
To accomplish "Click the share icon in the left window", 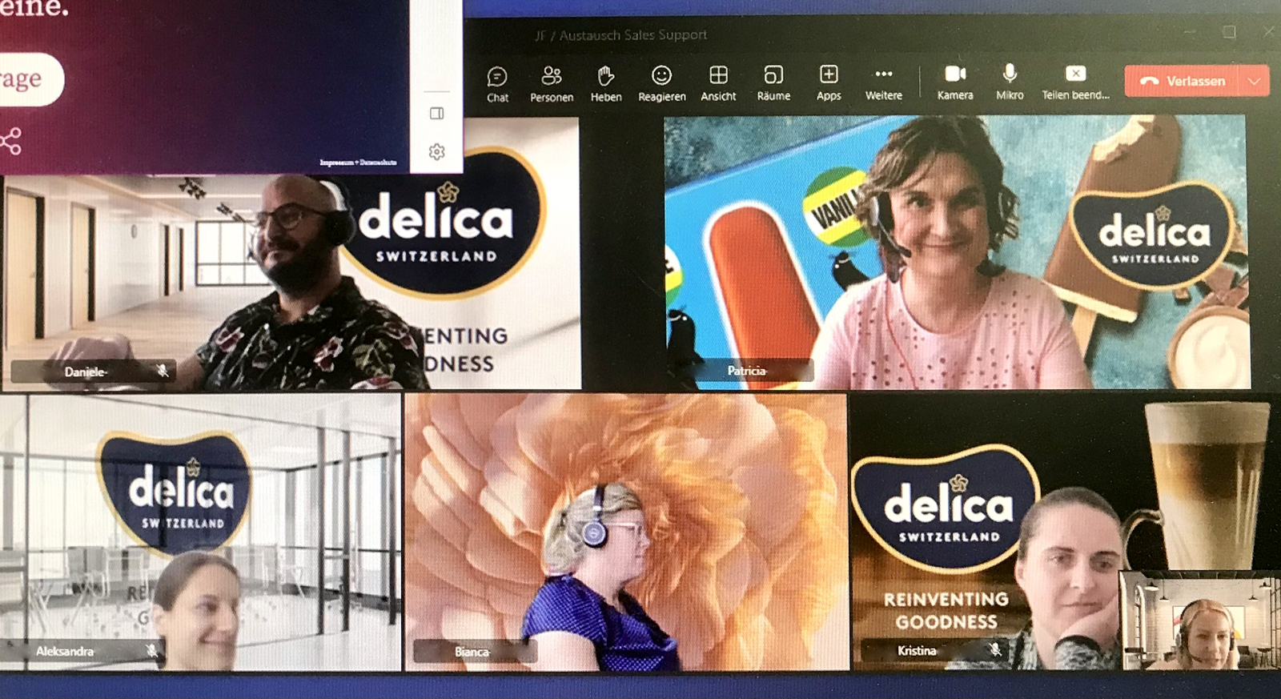I will click(11, 142).
